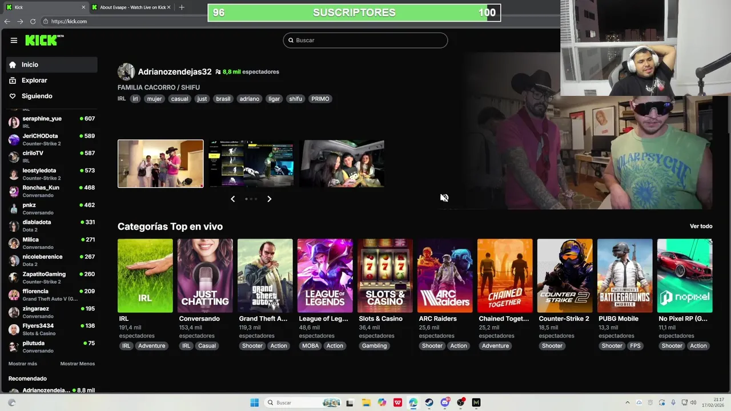Click the Gambling tag under Slots
This screenshot has height=411, width=731.
(374, 346)
